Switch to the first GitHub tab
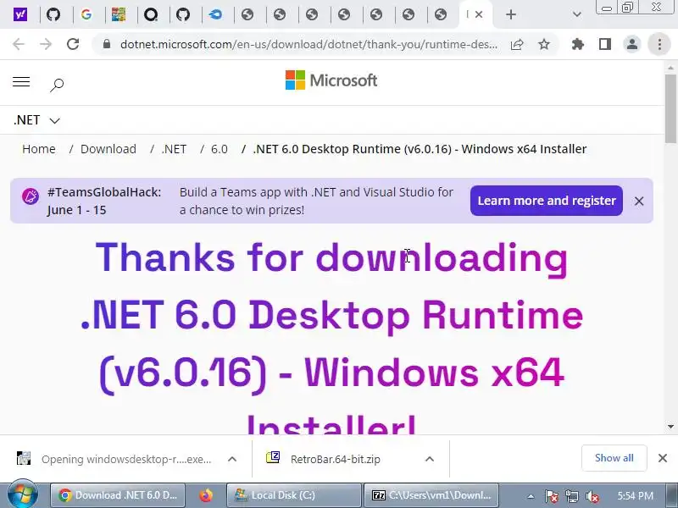Screen dimensions: 678x508 pyautogui.click(x=53, y=14)
